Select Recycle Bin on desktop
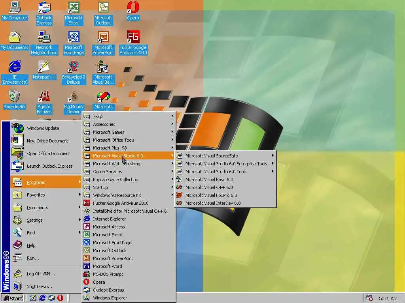 pos(15,100)
